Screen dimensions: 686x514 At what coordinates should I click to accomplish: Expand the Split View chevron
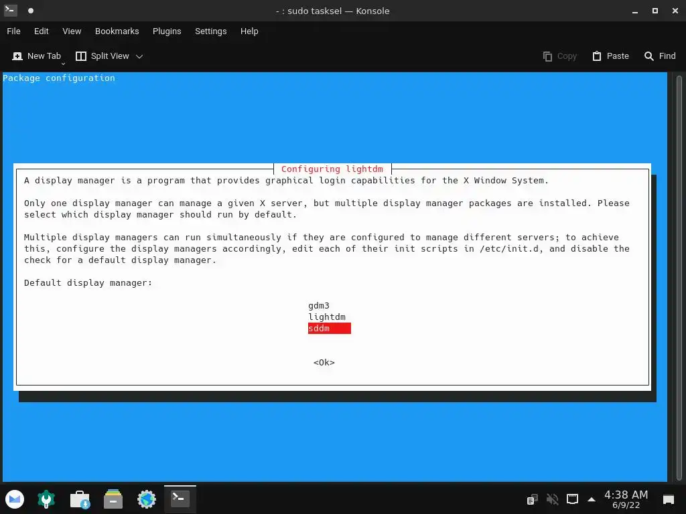coord(139,56)
